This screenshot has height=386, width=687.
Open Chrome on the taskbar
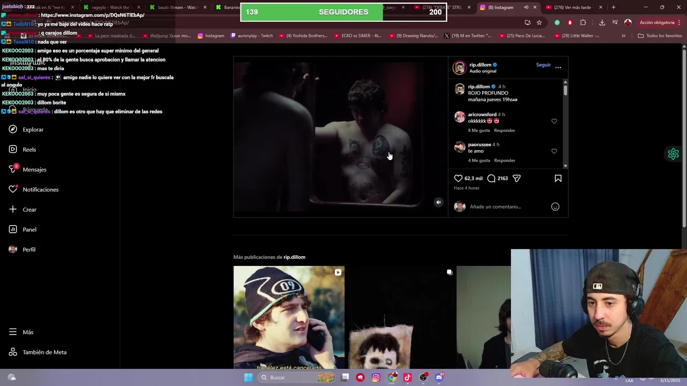392,377
